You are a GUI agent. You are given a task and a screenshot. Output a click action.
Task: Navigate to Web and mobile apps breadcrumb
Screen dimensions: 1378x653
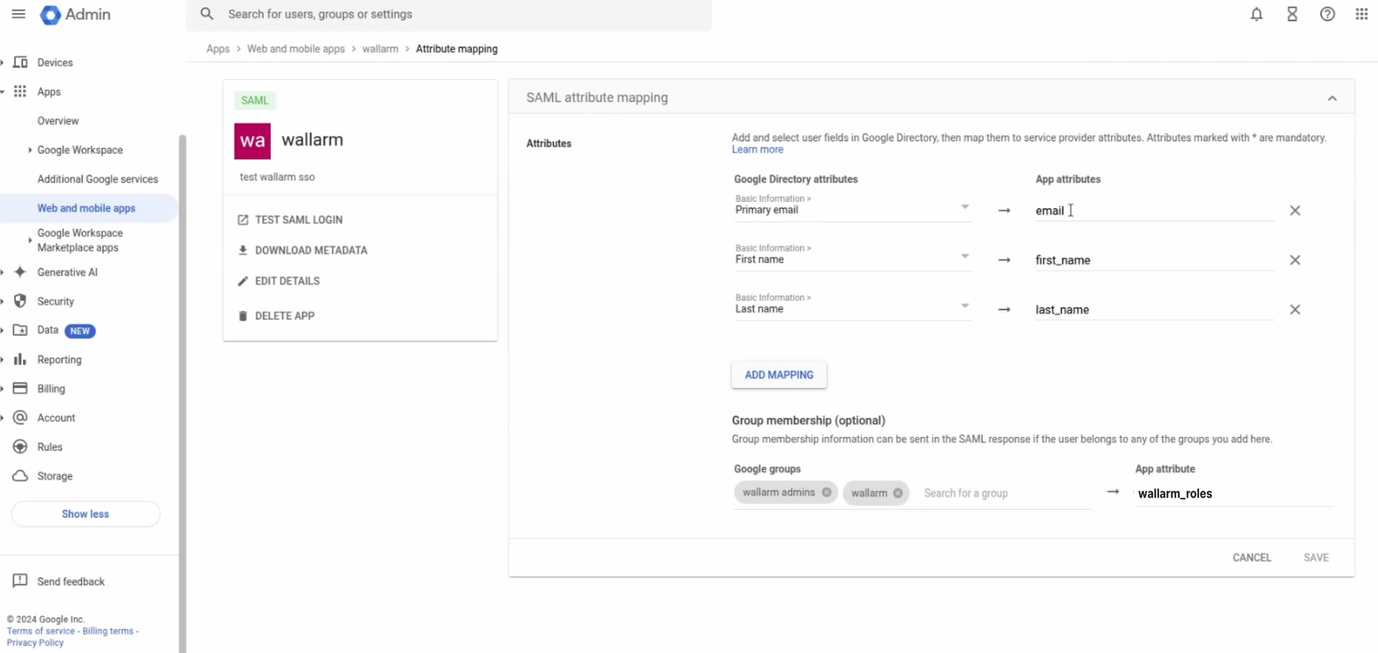coord(296,49)
